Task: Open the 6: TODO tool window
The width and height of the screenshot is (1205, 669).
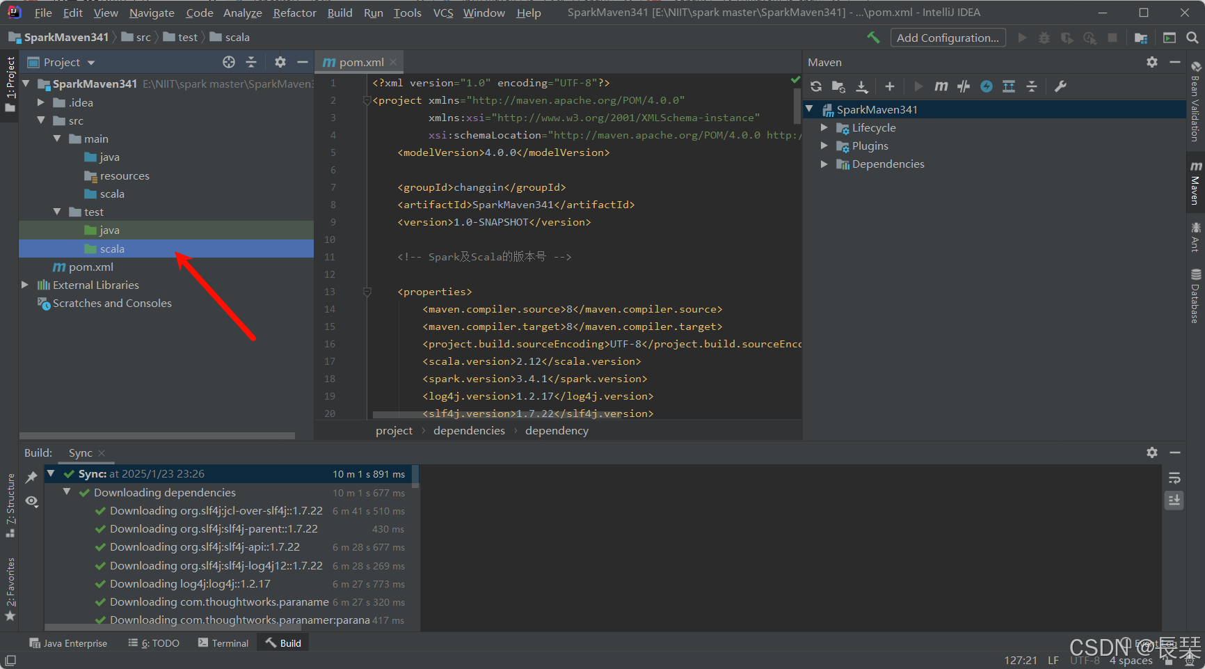Action: 154,643
